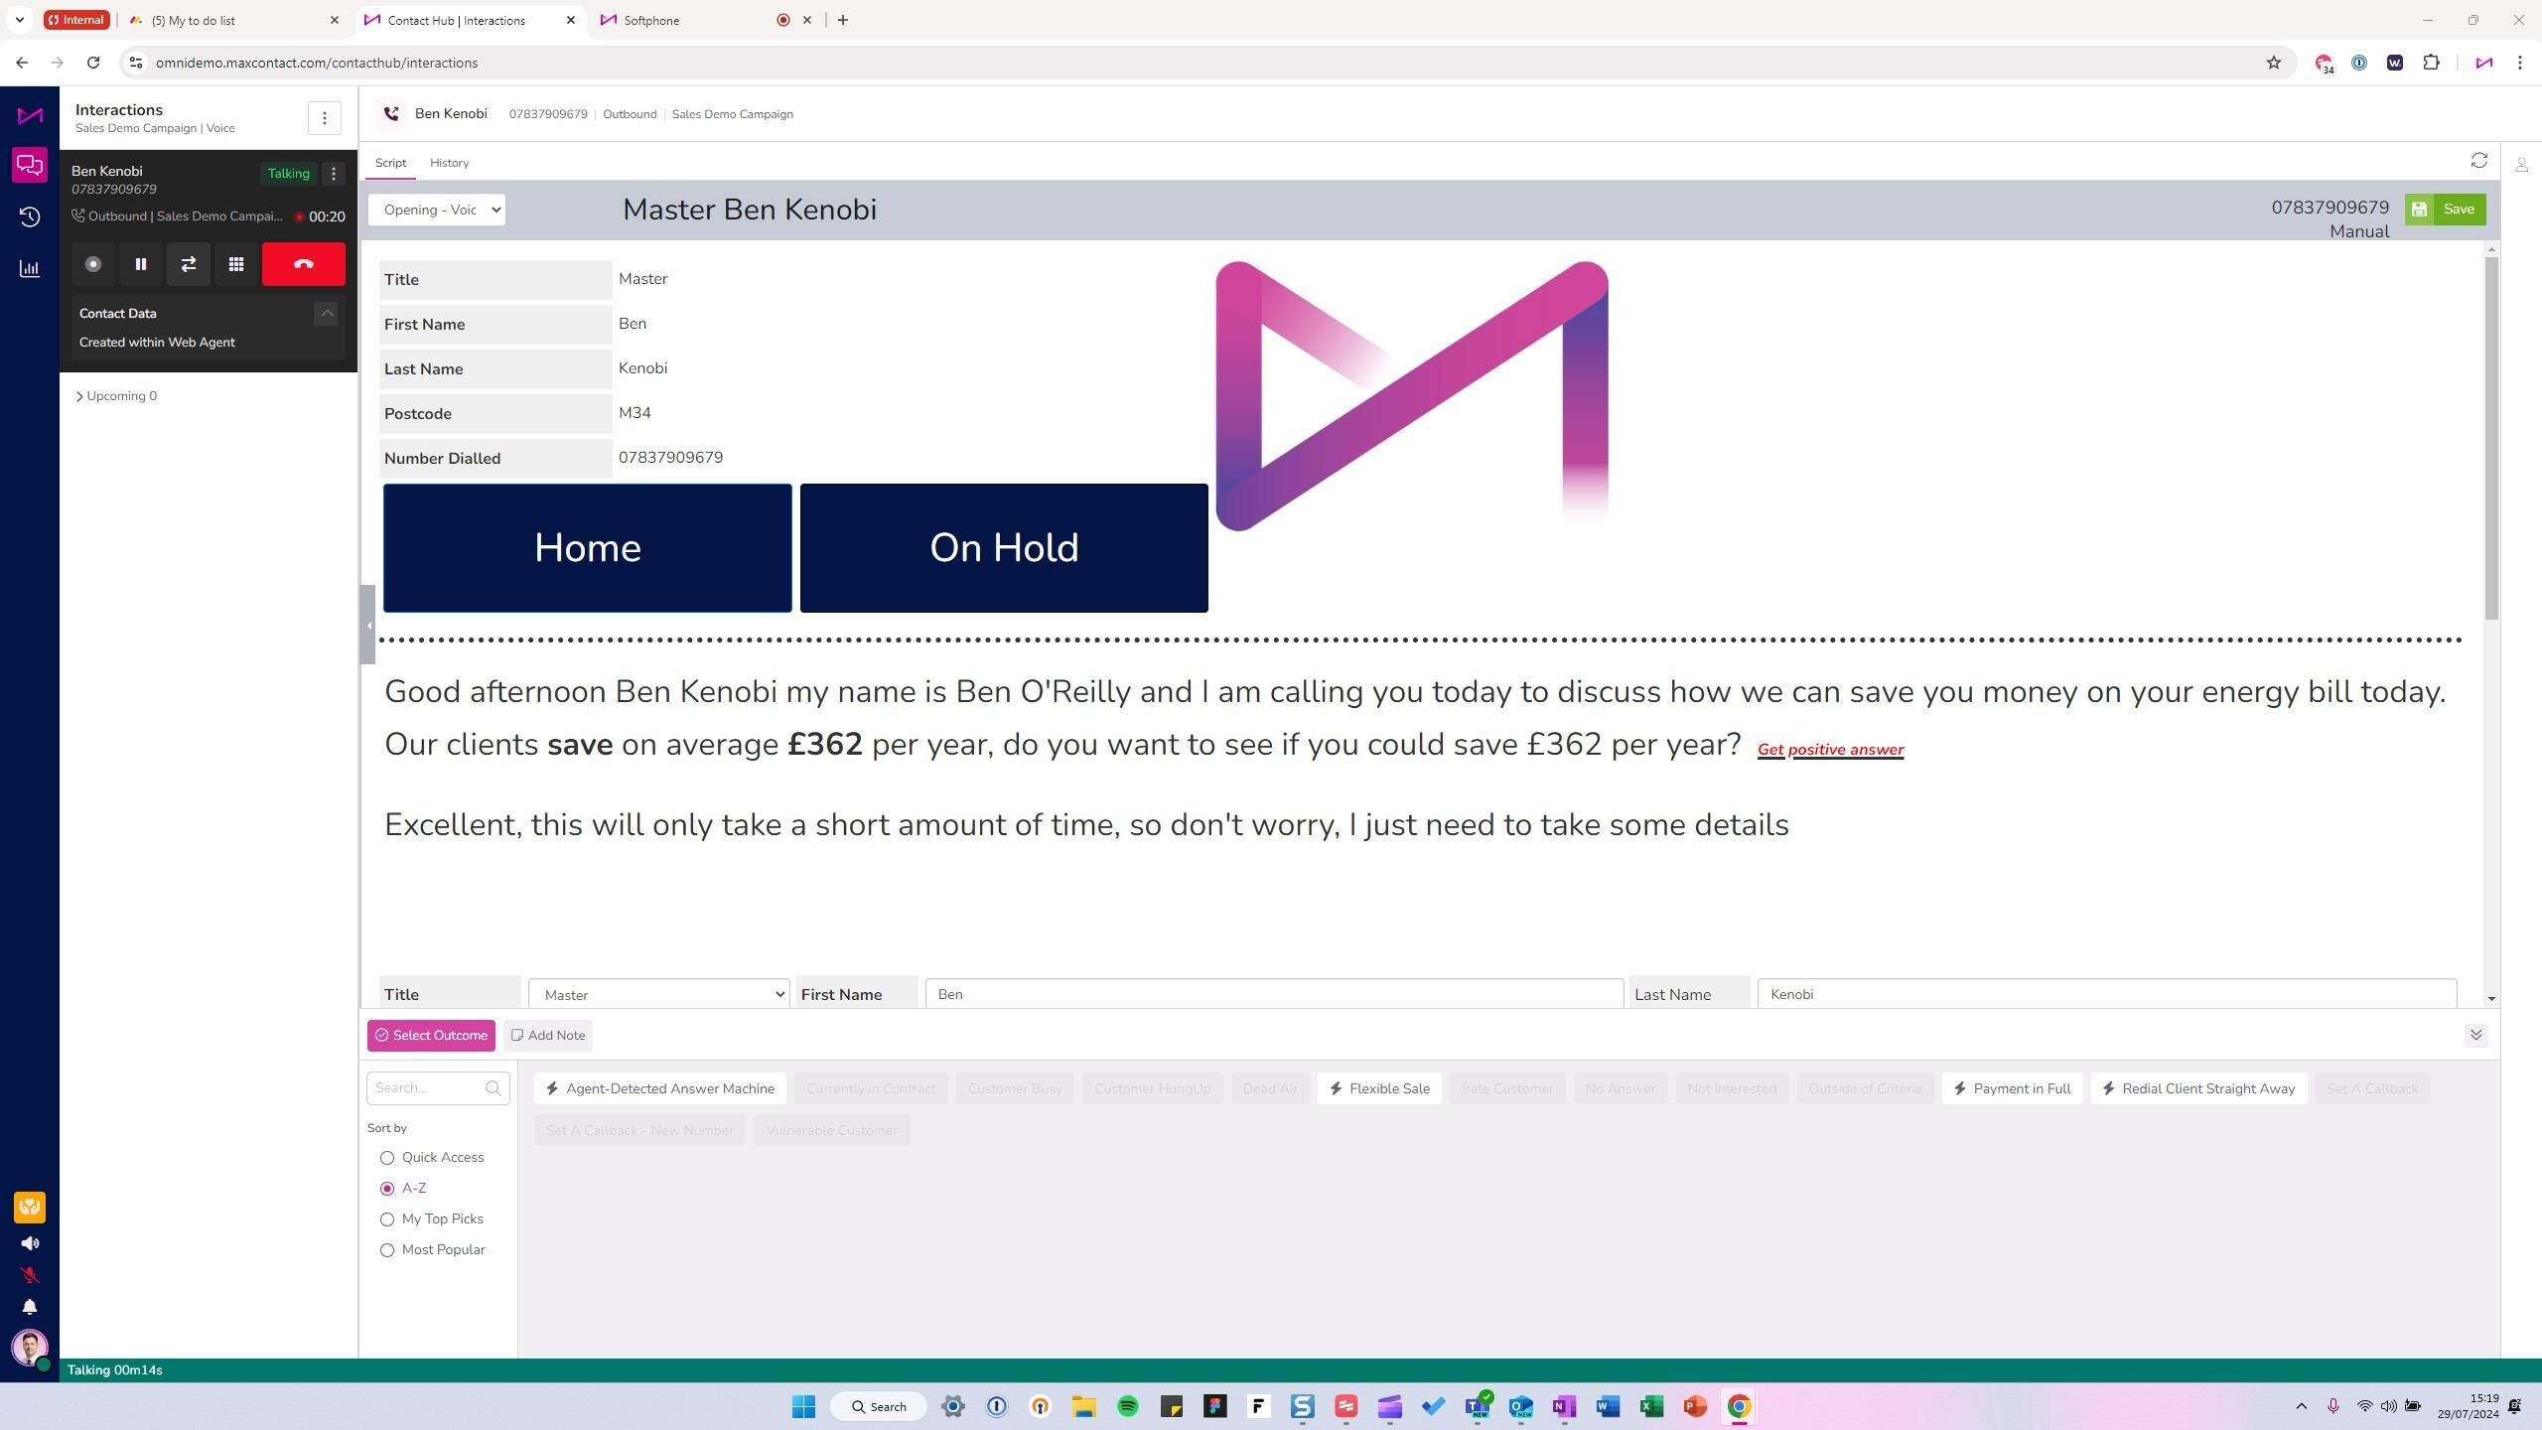Open the call transfer arrows icon
The height and width of the screenshot is (1430, 2542).
click(x=189, y=264)
